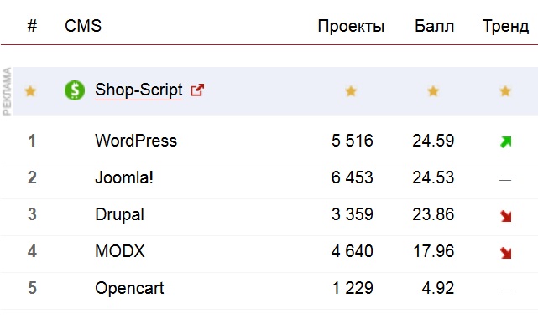Sort by the Балл column header
Viewport: 538px width, 324px height.
coord(435,26)
